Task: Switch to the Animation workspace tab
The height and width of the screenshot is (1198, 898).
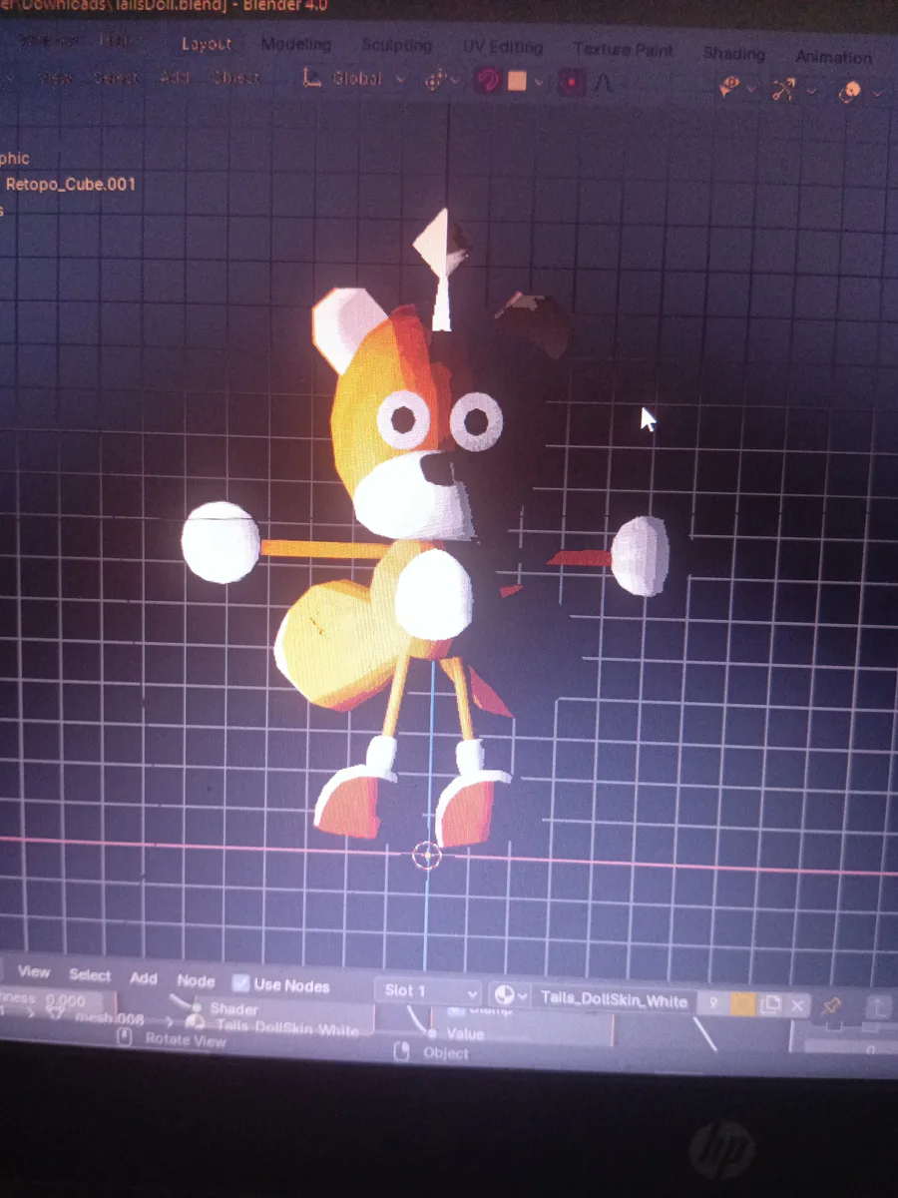Action: (x=832, y=57)
